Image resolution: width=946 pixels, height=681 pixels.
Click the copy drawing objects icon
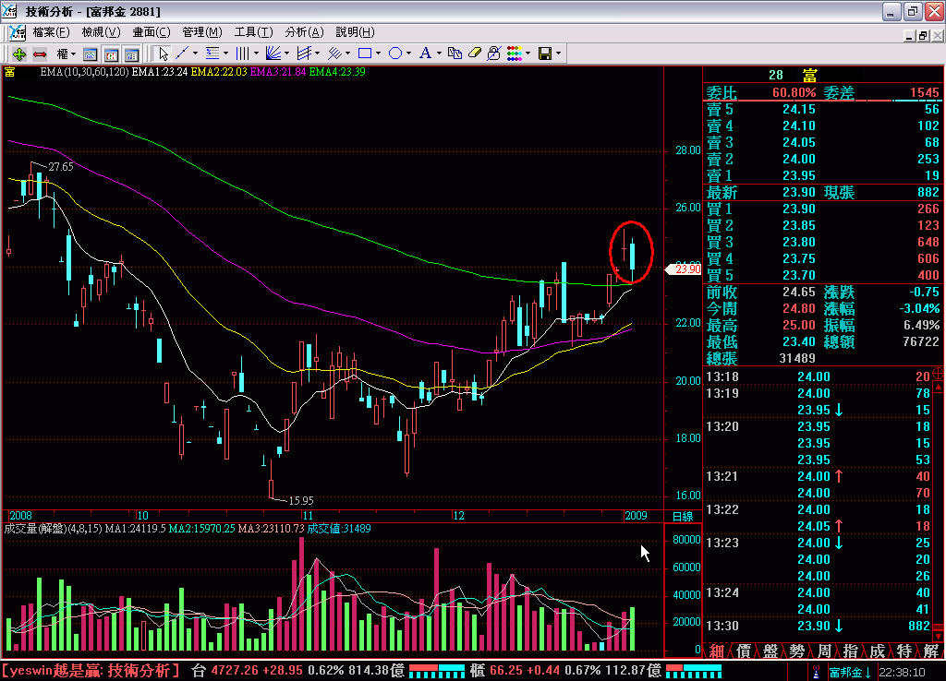click(455, 54)
